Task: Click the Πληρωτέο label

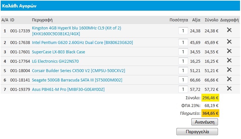Action: [190, 113]
